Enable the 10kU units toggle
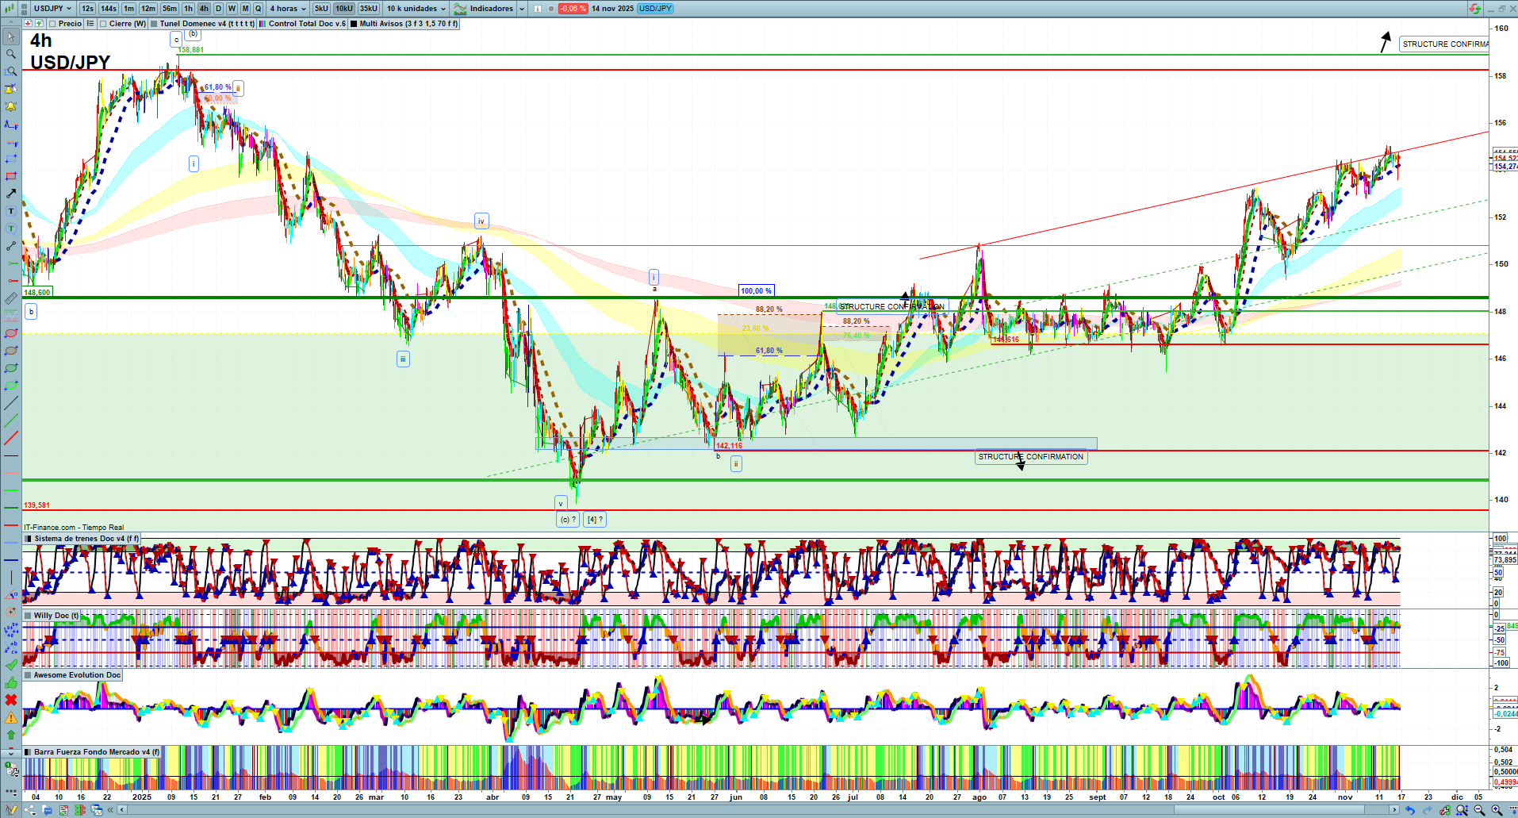 click(x=343, y=9)
